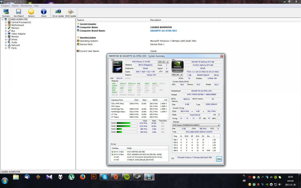Click Close in System Summary

tap(219, 159)
